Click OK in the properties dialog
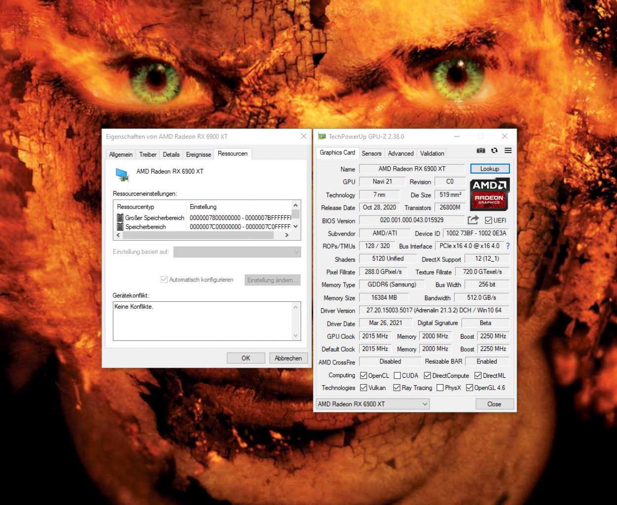This screenshot has height=505, width=617. pos(246,358)
